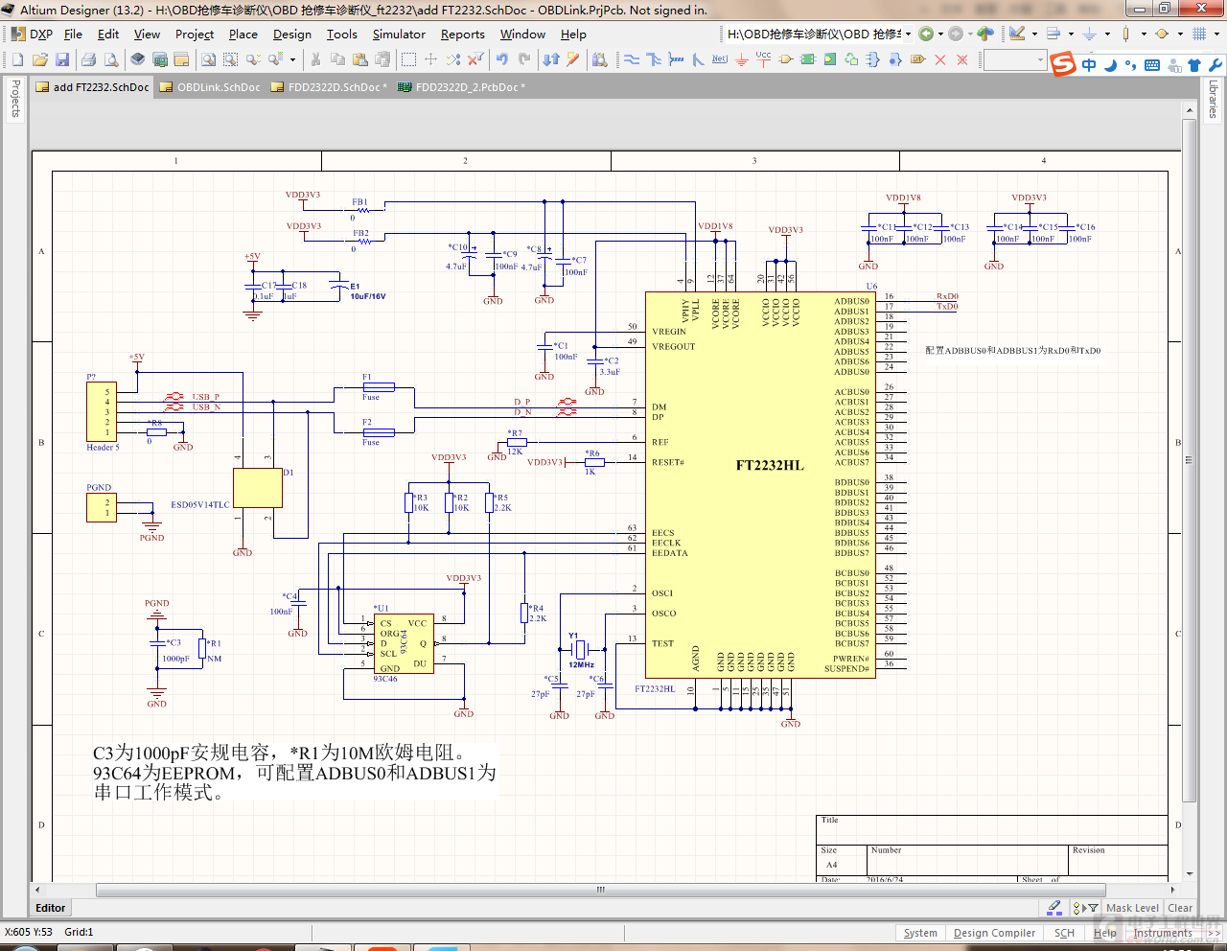Click the scissors Cut icon
Screen dimensions: 1227x951
tap(315, 59)
